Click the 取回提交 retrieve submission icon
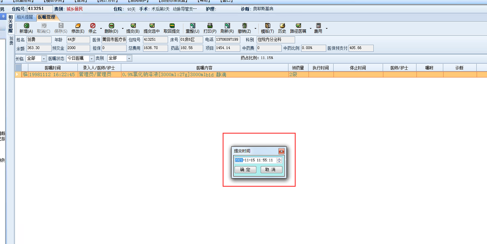Screen dimensions: 487x244 [172, 26]
